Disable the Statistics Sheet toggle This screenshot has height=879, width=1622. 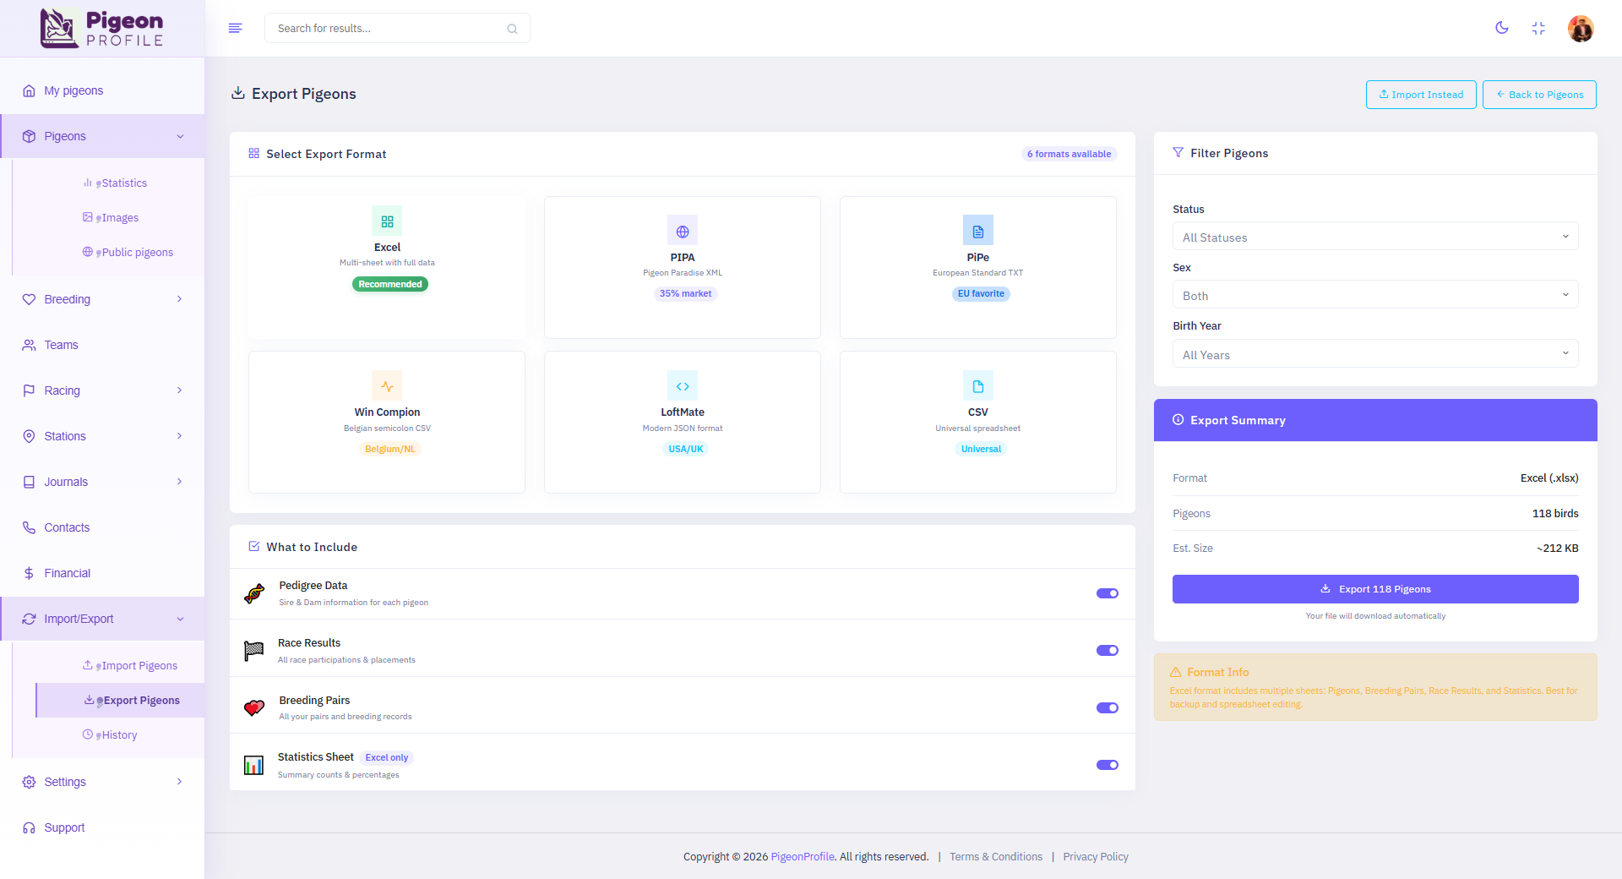[1107, 765]
